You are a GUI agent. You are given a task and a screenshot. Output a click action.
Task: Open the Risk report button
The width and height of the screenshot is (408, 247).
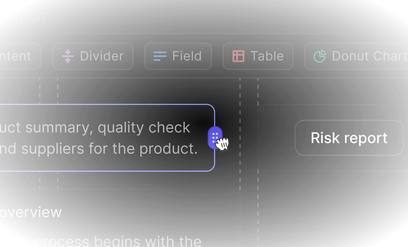[349, 138]
